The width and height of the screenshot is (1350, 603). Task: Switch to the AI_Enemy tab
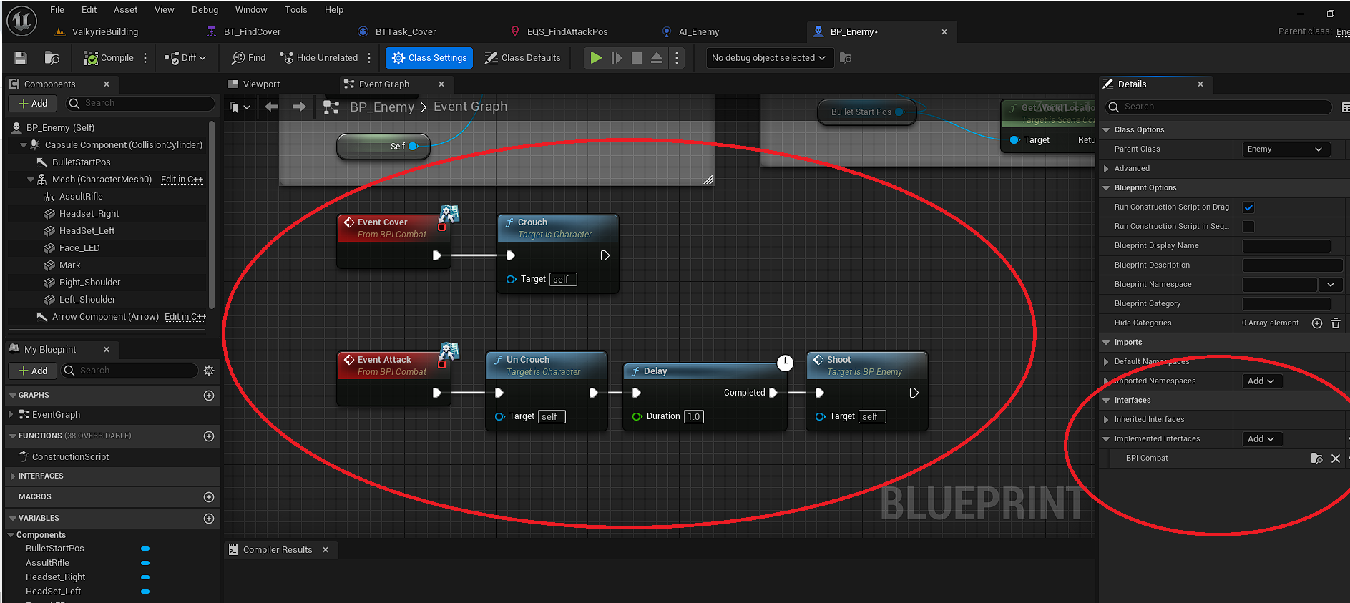point(699,32)
